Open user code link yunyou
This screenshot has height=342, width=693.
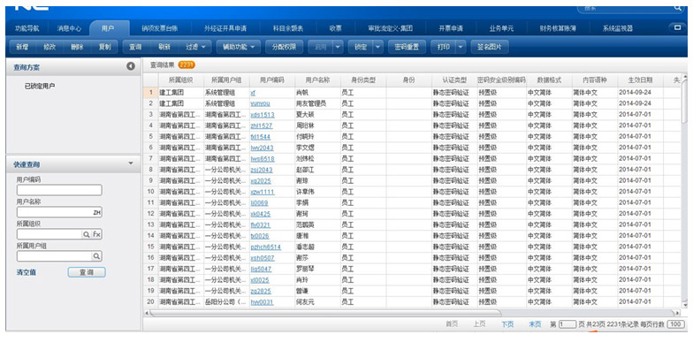pyautogui.click(x=260, y=103)
